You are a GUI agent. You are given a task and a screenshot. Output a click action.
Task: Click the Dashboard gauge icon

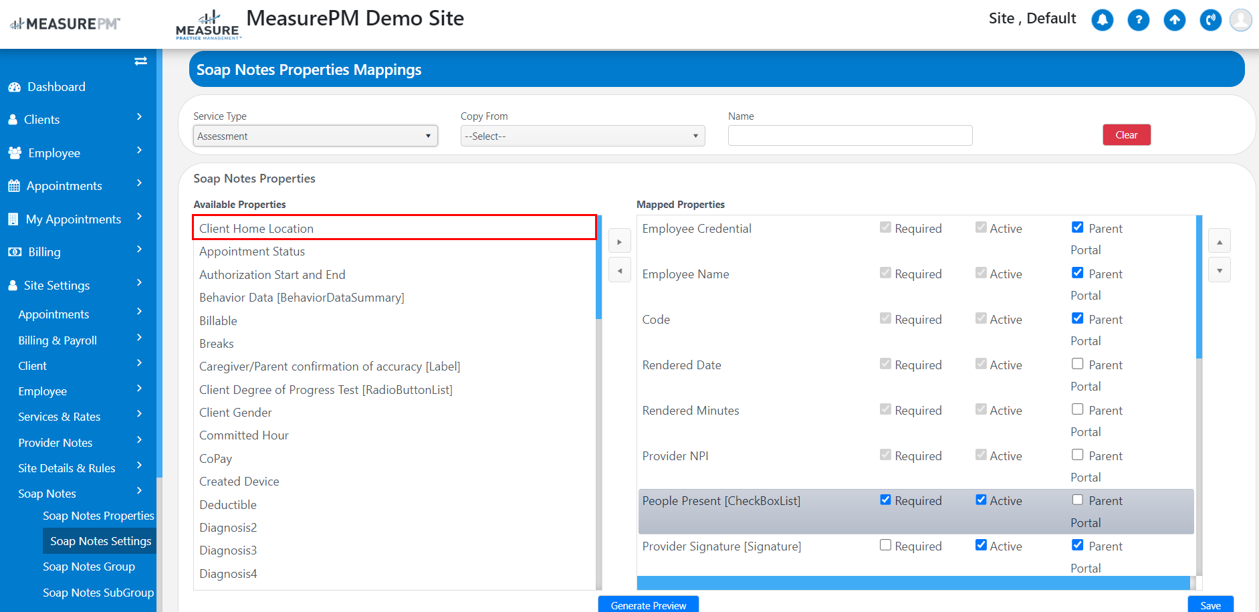coord(14,88)
